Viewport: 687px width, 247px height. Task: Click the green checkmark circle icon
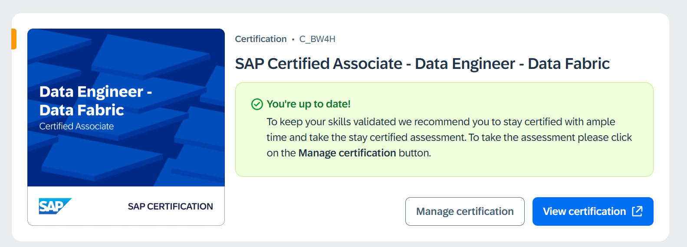pos(257,104)
